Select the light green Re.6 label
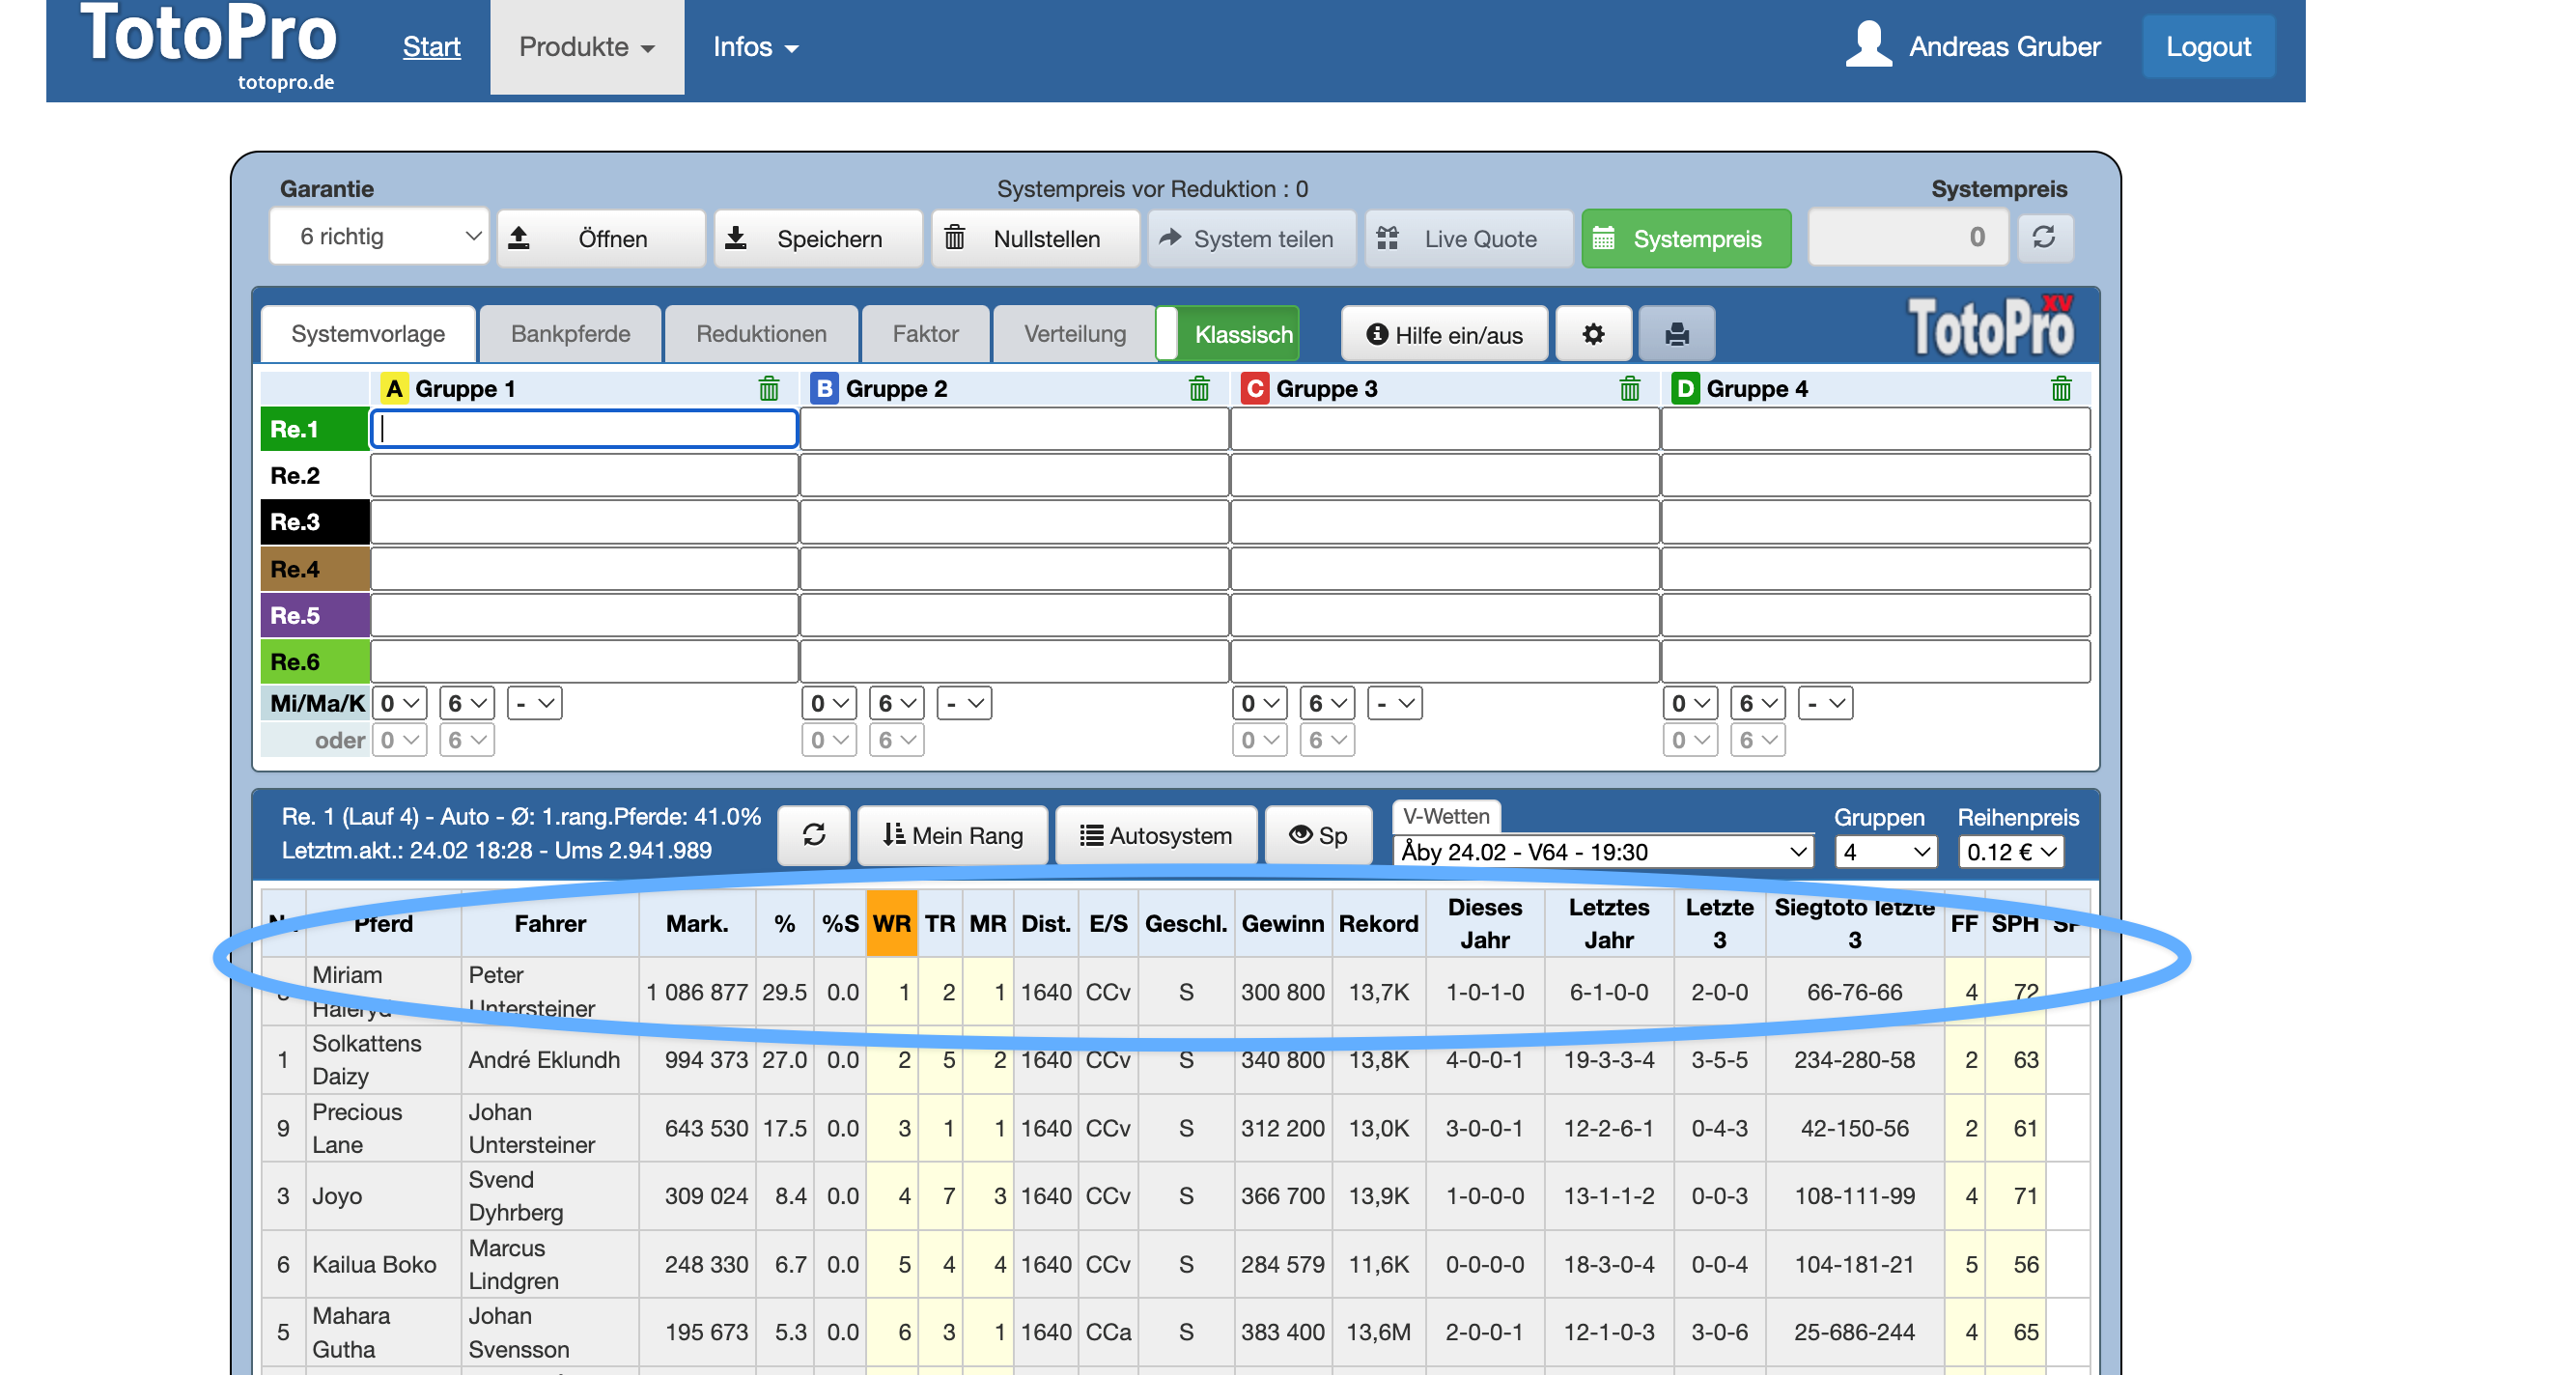The height and width of the screenshot is (1375, 2553). point(314,661)
